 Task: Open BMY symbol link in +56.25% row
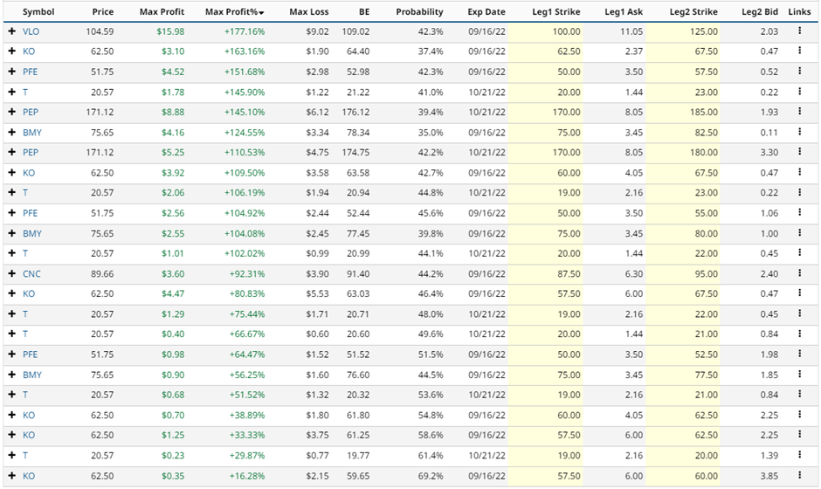tap(32, 375)
